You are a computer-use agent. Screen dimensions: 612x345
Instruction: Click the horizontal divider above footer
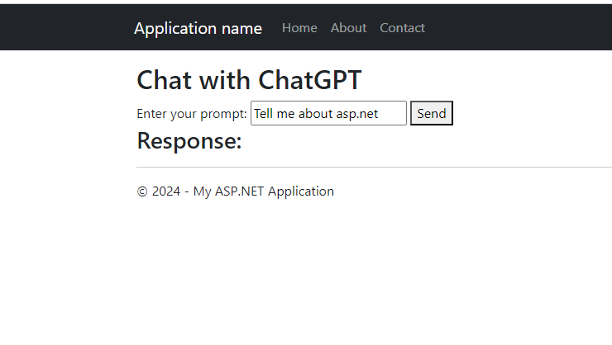coord(375,167)
